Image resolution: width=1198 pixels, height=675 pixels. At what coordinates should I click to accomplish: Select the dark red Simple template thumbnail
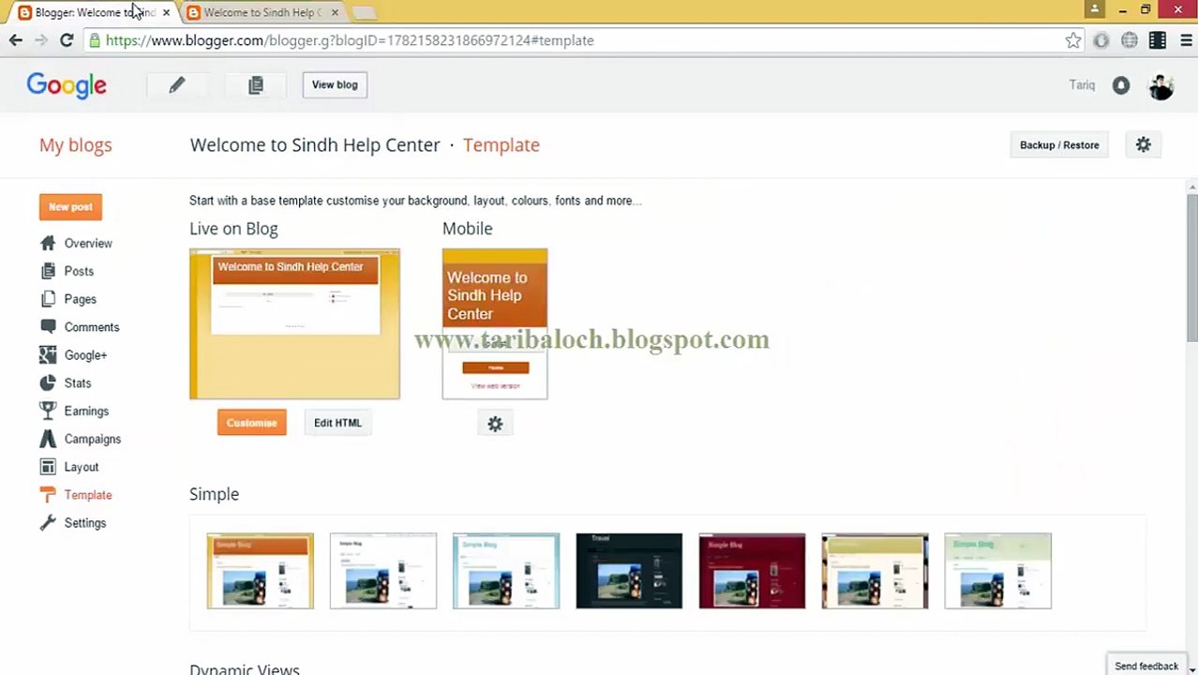coord(752,571)
